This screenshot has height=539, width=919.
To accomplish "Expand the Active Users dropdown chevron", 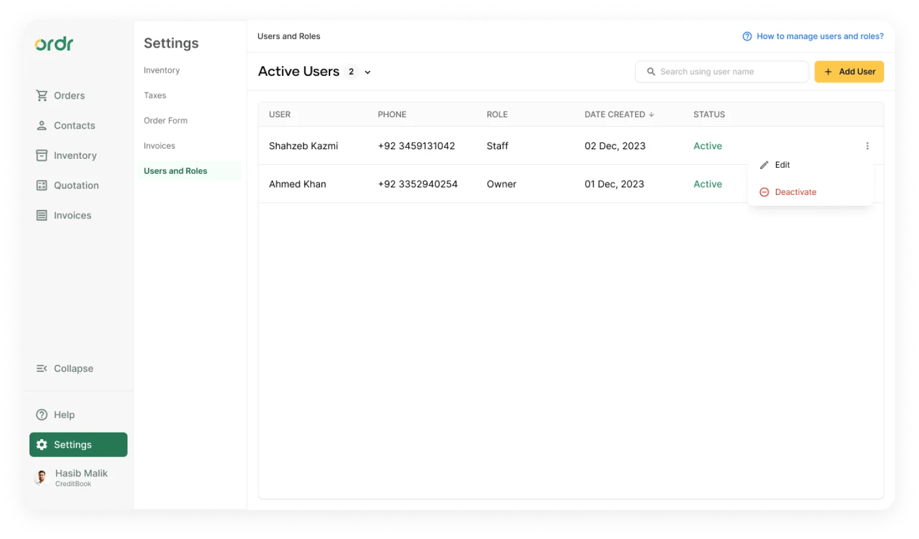I will coord(367,72).
